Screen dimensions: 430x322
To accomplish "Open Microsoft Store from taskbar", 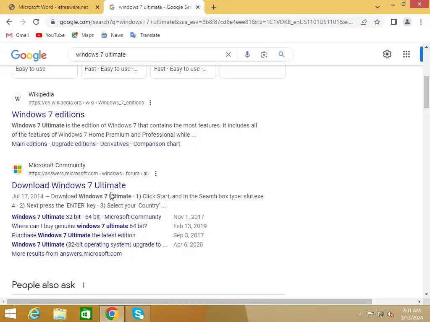I will point(86,314).
